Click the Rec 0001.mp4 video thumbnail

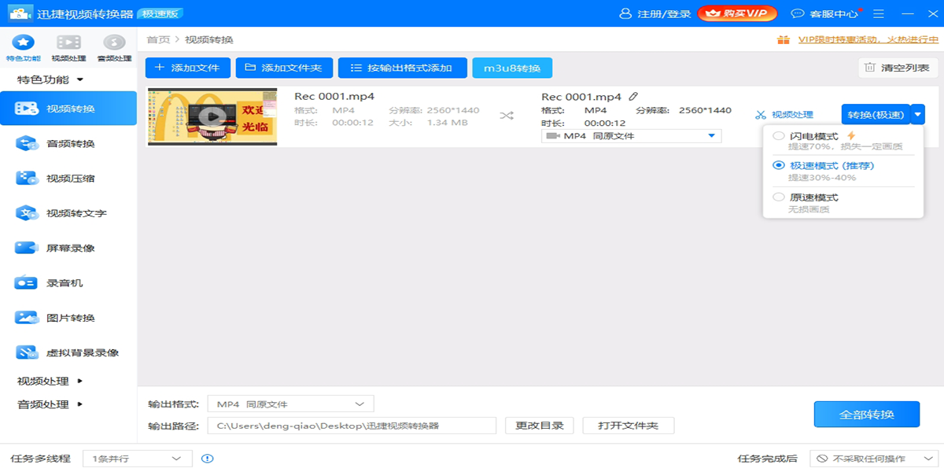coord(212,116)
